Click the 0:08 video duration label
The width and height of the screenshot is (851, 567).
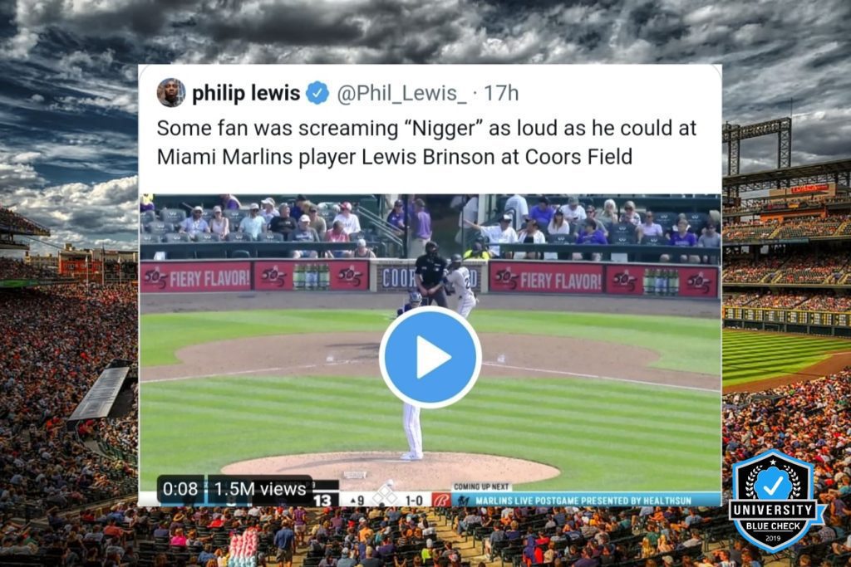click(x=180, y=489)
